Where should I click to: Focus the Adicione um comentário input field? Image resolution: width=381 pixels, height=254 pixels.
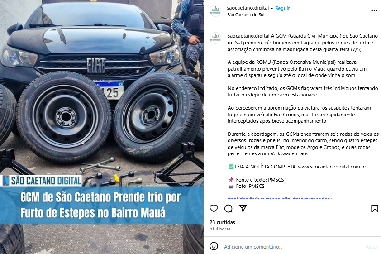[x=291, y=247]
